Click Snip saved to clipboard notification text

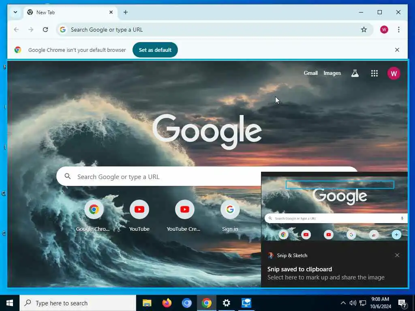[299, 269]
